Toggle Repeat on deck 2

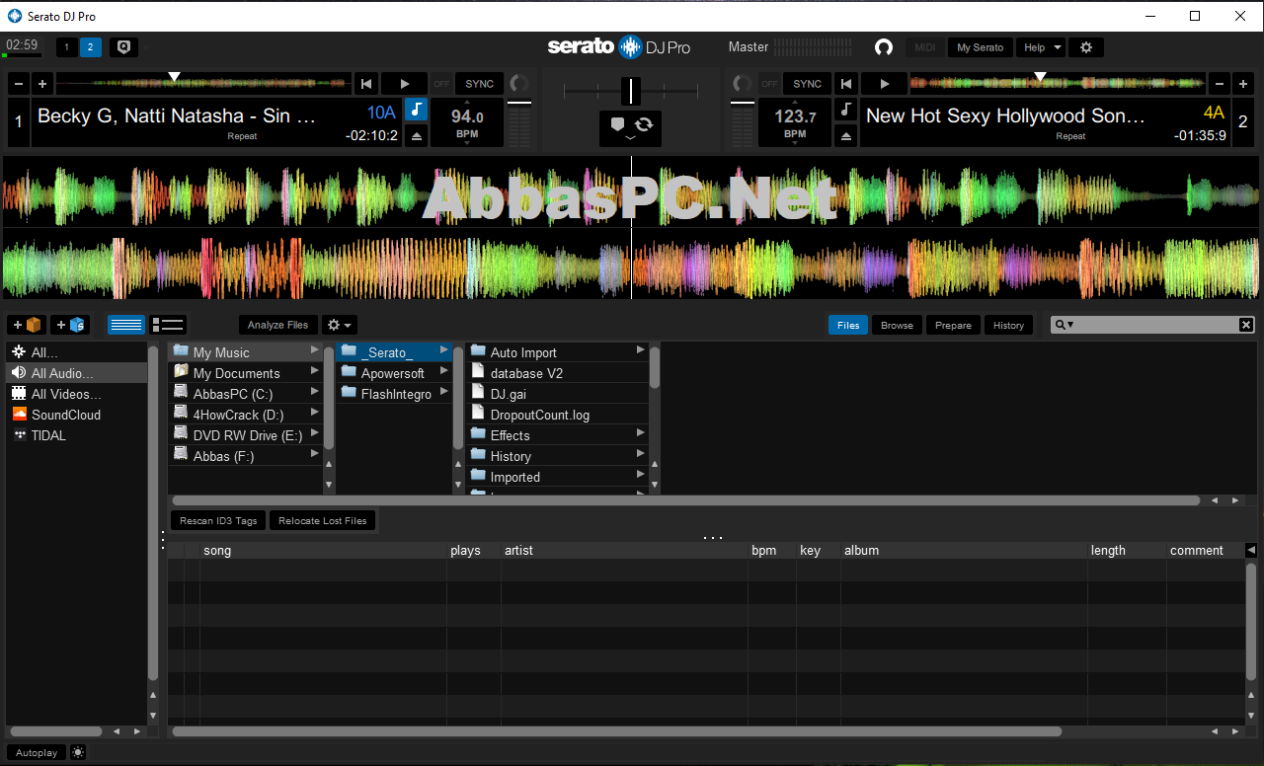(x=1070, y=136)
